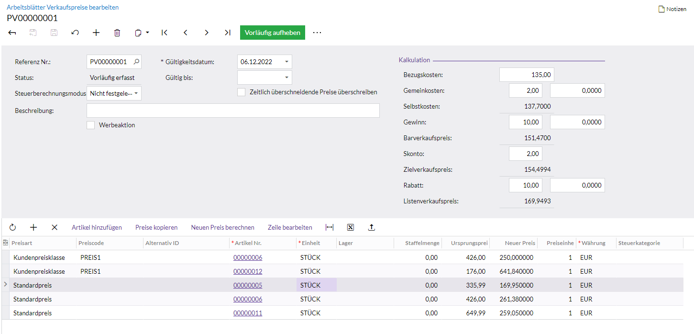Screen dimensions: 694x334
Task: Add new record with plus icon
Action: (96, 33)
